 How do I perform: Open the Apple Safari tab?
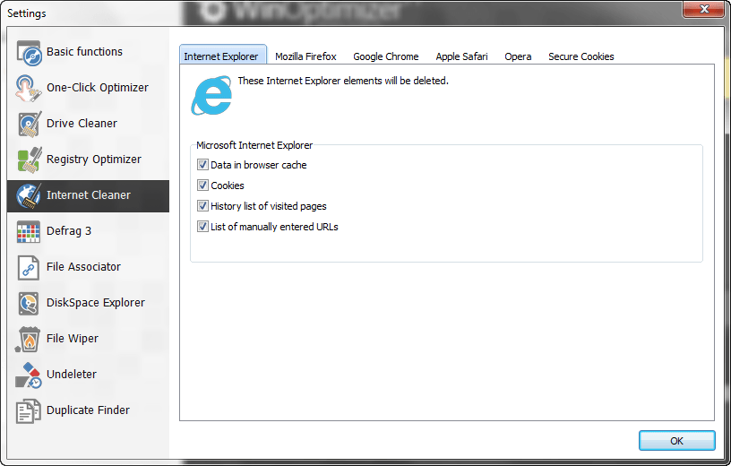click(x=461, y=56)
